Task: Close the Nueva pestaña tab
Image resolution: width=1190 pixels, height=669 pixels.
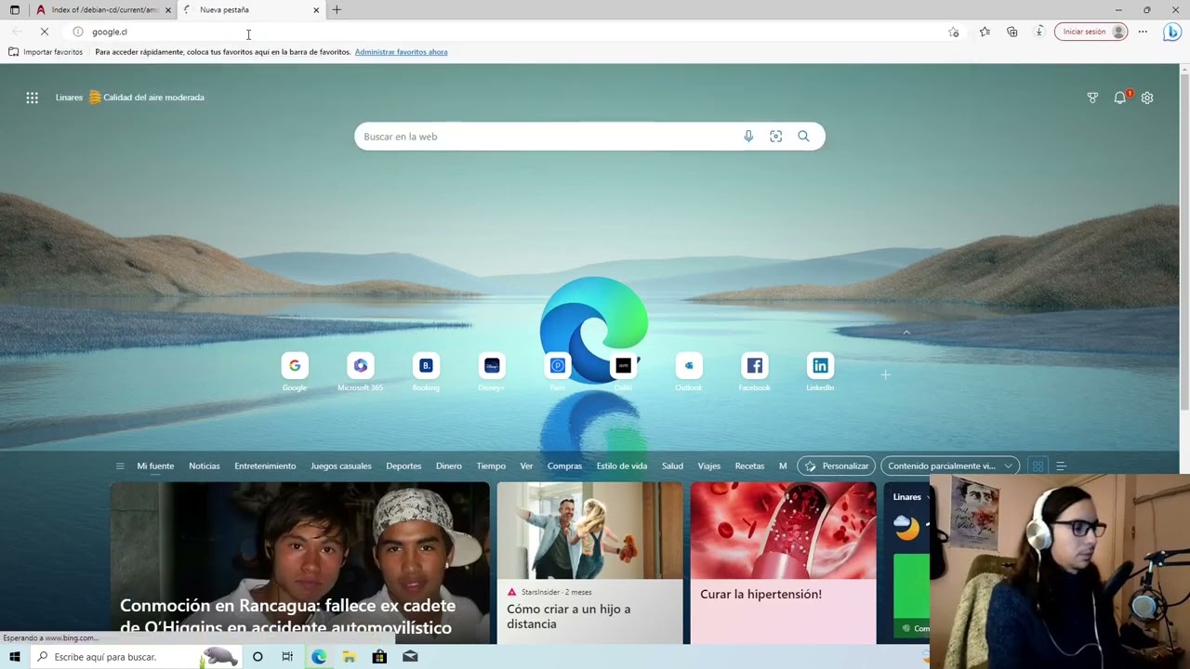Action: [x=316, y=10]
